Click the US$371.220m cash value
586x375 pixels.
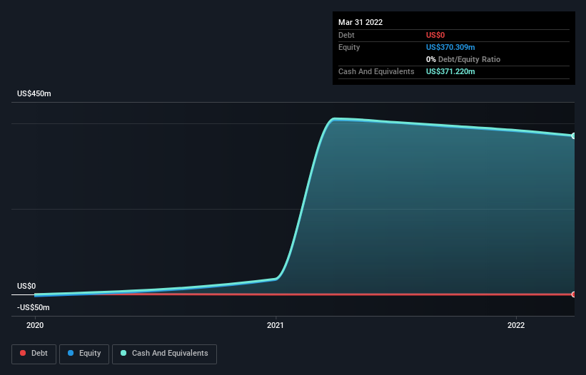click(450, 71)
